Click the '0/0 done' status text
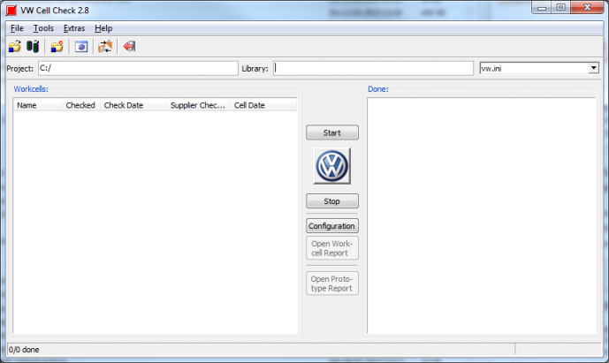This screenshot has width=609, height=363. (x=24, y=350)
